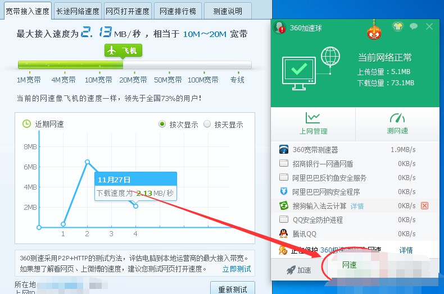
Task: Click the 加速 rocket tab at bottom
Action: [298, 270]
